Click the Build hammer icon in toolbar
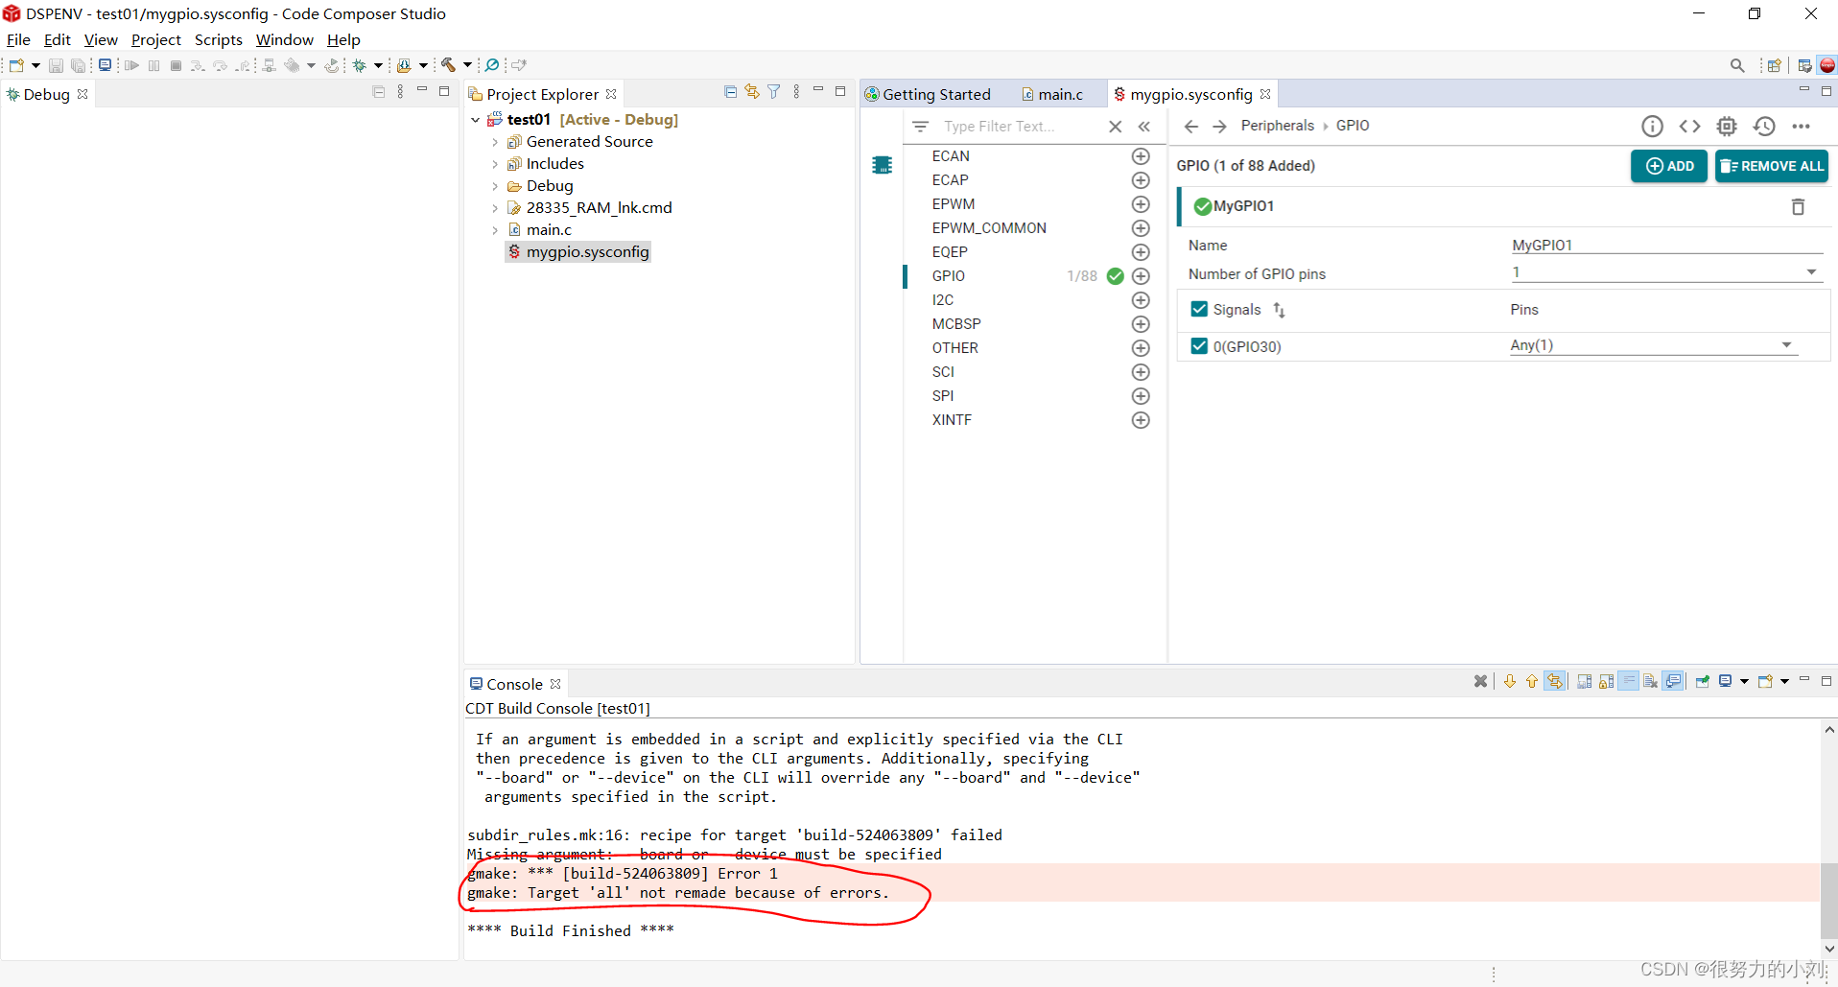 [448, 65]
